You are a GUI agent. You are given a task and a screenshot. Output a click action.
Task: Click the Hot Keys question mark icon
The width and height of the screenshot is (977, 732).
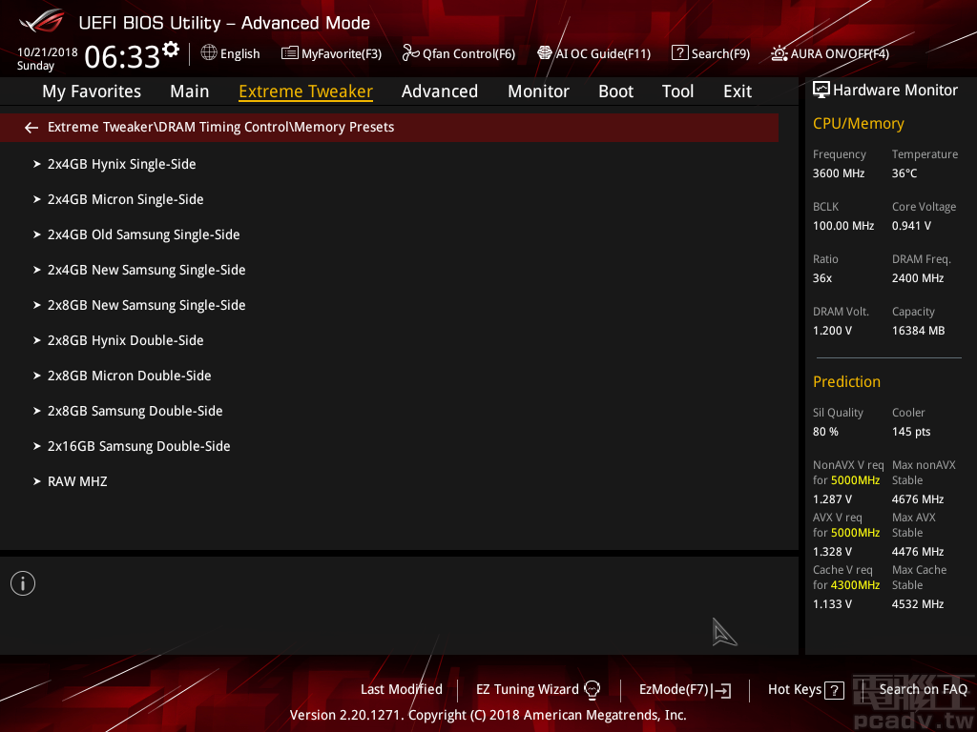(834, 690)
